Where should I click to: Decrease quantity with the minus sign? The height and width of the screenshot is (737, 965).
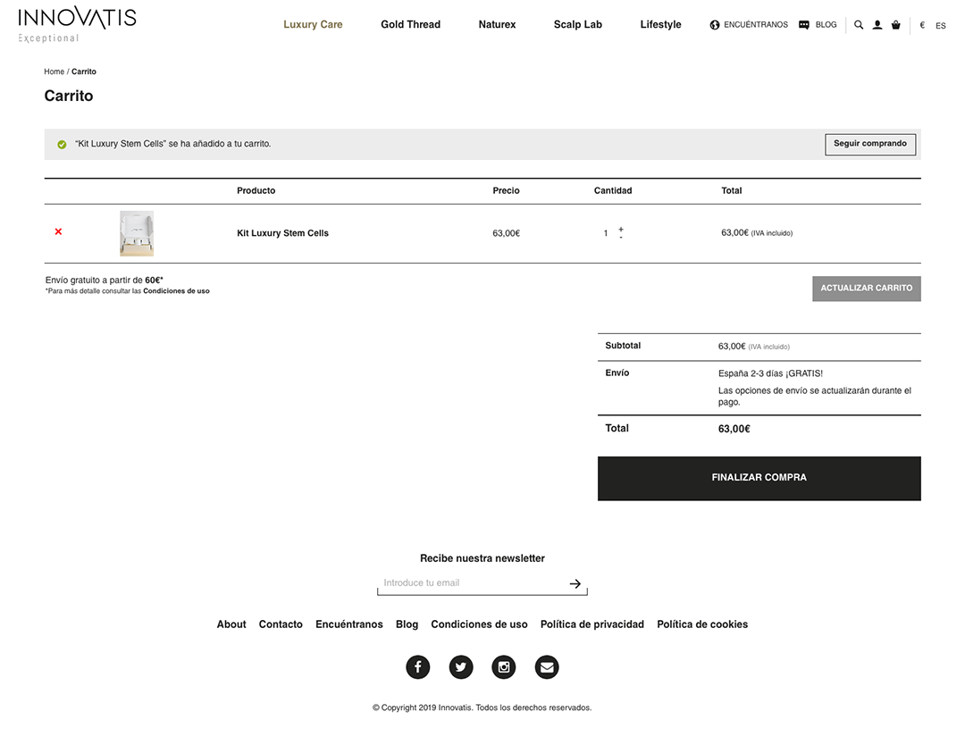(x=621, y=237)
